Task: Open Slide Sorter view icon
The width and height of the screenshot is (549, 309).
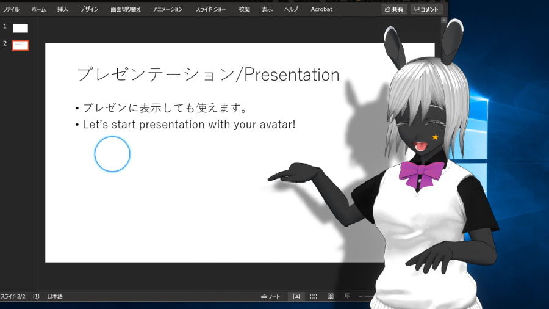Action: [314, 296]
